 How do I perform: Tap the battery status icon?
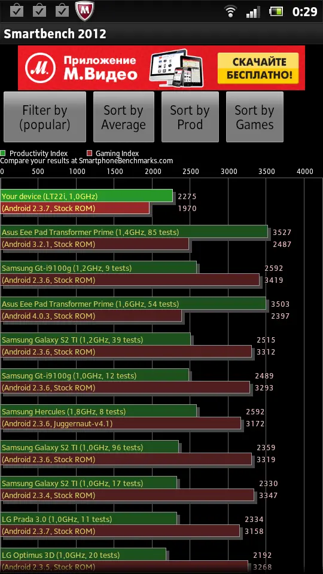[x=277, y=12]
